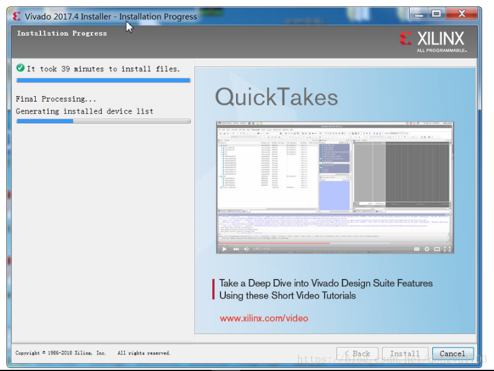Click the settings gear in video preview
This screenshot has width=494, height=371.
[x=427, y=249]
